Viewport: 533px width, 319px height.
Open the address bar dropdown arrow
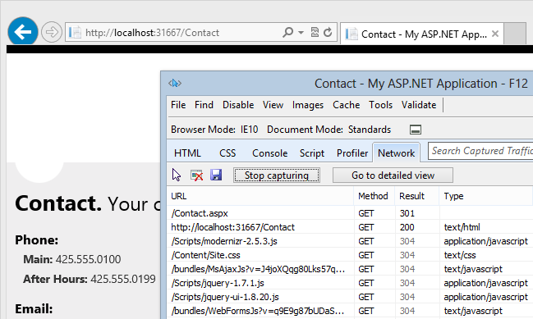coord(301,33)
